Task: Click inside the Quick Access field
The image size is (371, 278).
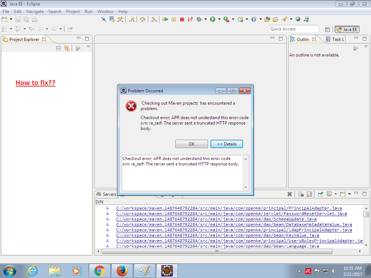Action: [293, 29]
